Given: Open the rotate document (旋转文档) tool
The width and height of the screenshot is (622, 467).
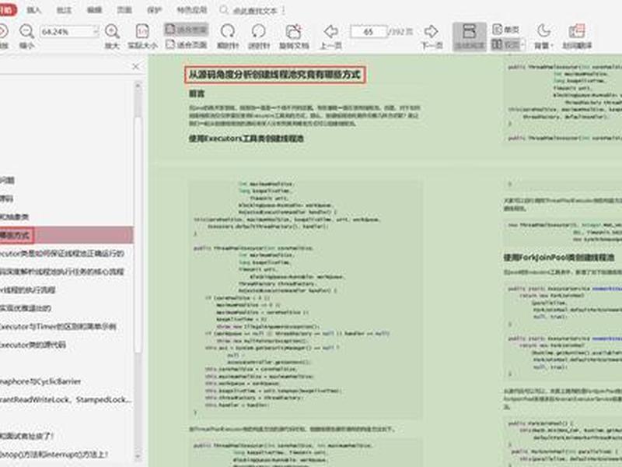Looking at the screenshot, I should (294, 36).
